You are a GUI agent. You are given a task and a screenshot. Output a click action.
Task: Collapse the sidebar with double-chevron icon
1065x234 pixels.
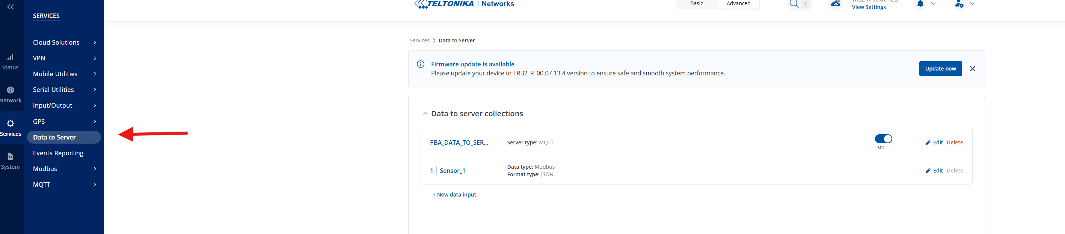coord(11,7)
